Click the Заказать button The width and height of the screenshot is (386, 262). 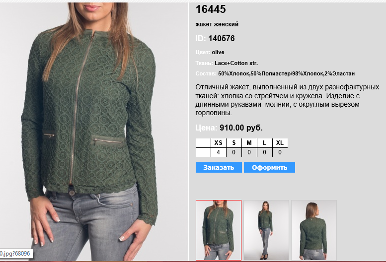pos(219,167)
